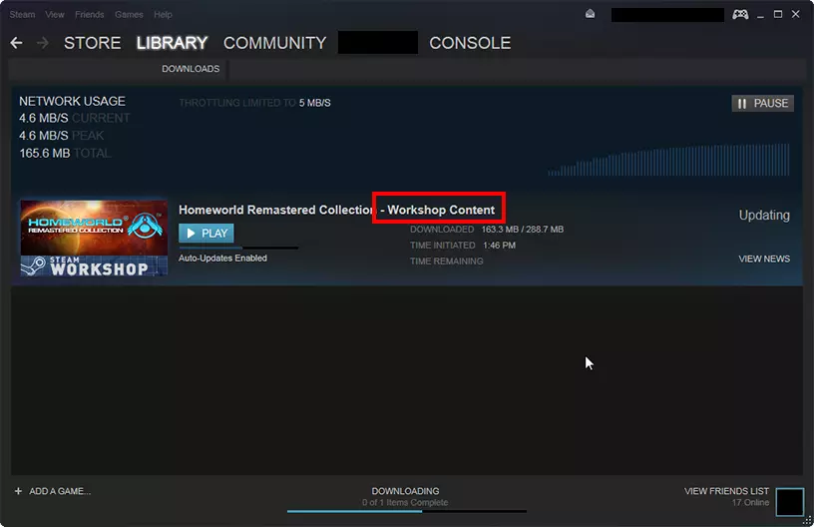This screenshot has width=814, height=527.
Task: Click the 4.6 MB/S PEAK reading
Action: [x=61, y=136]
